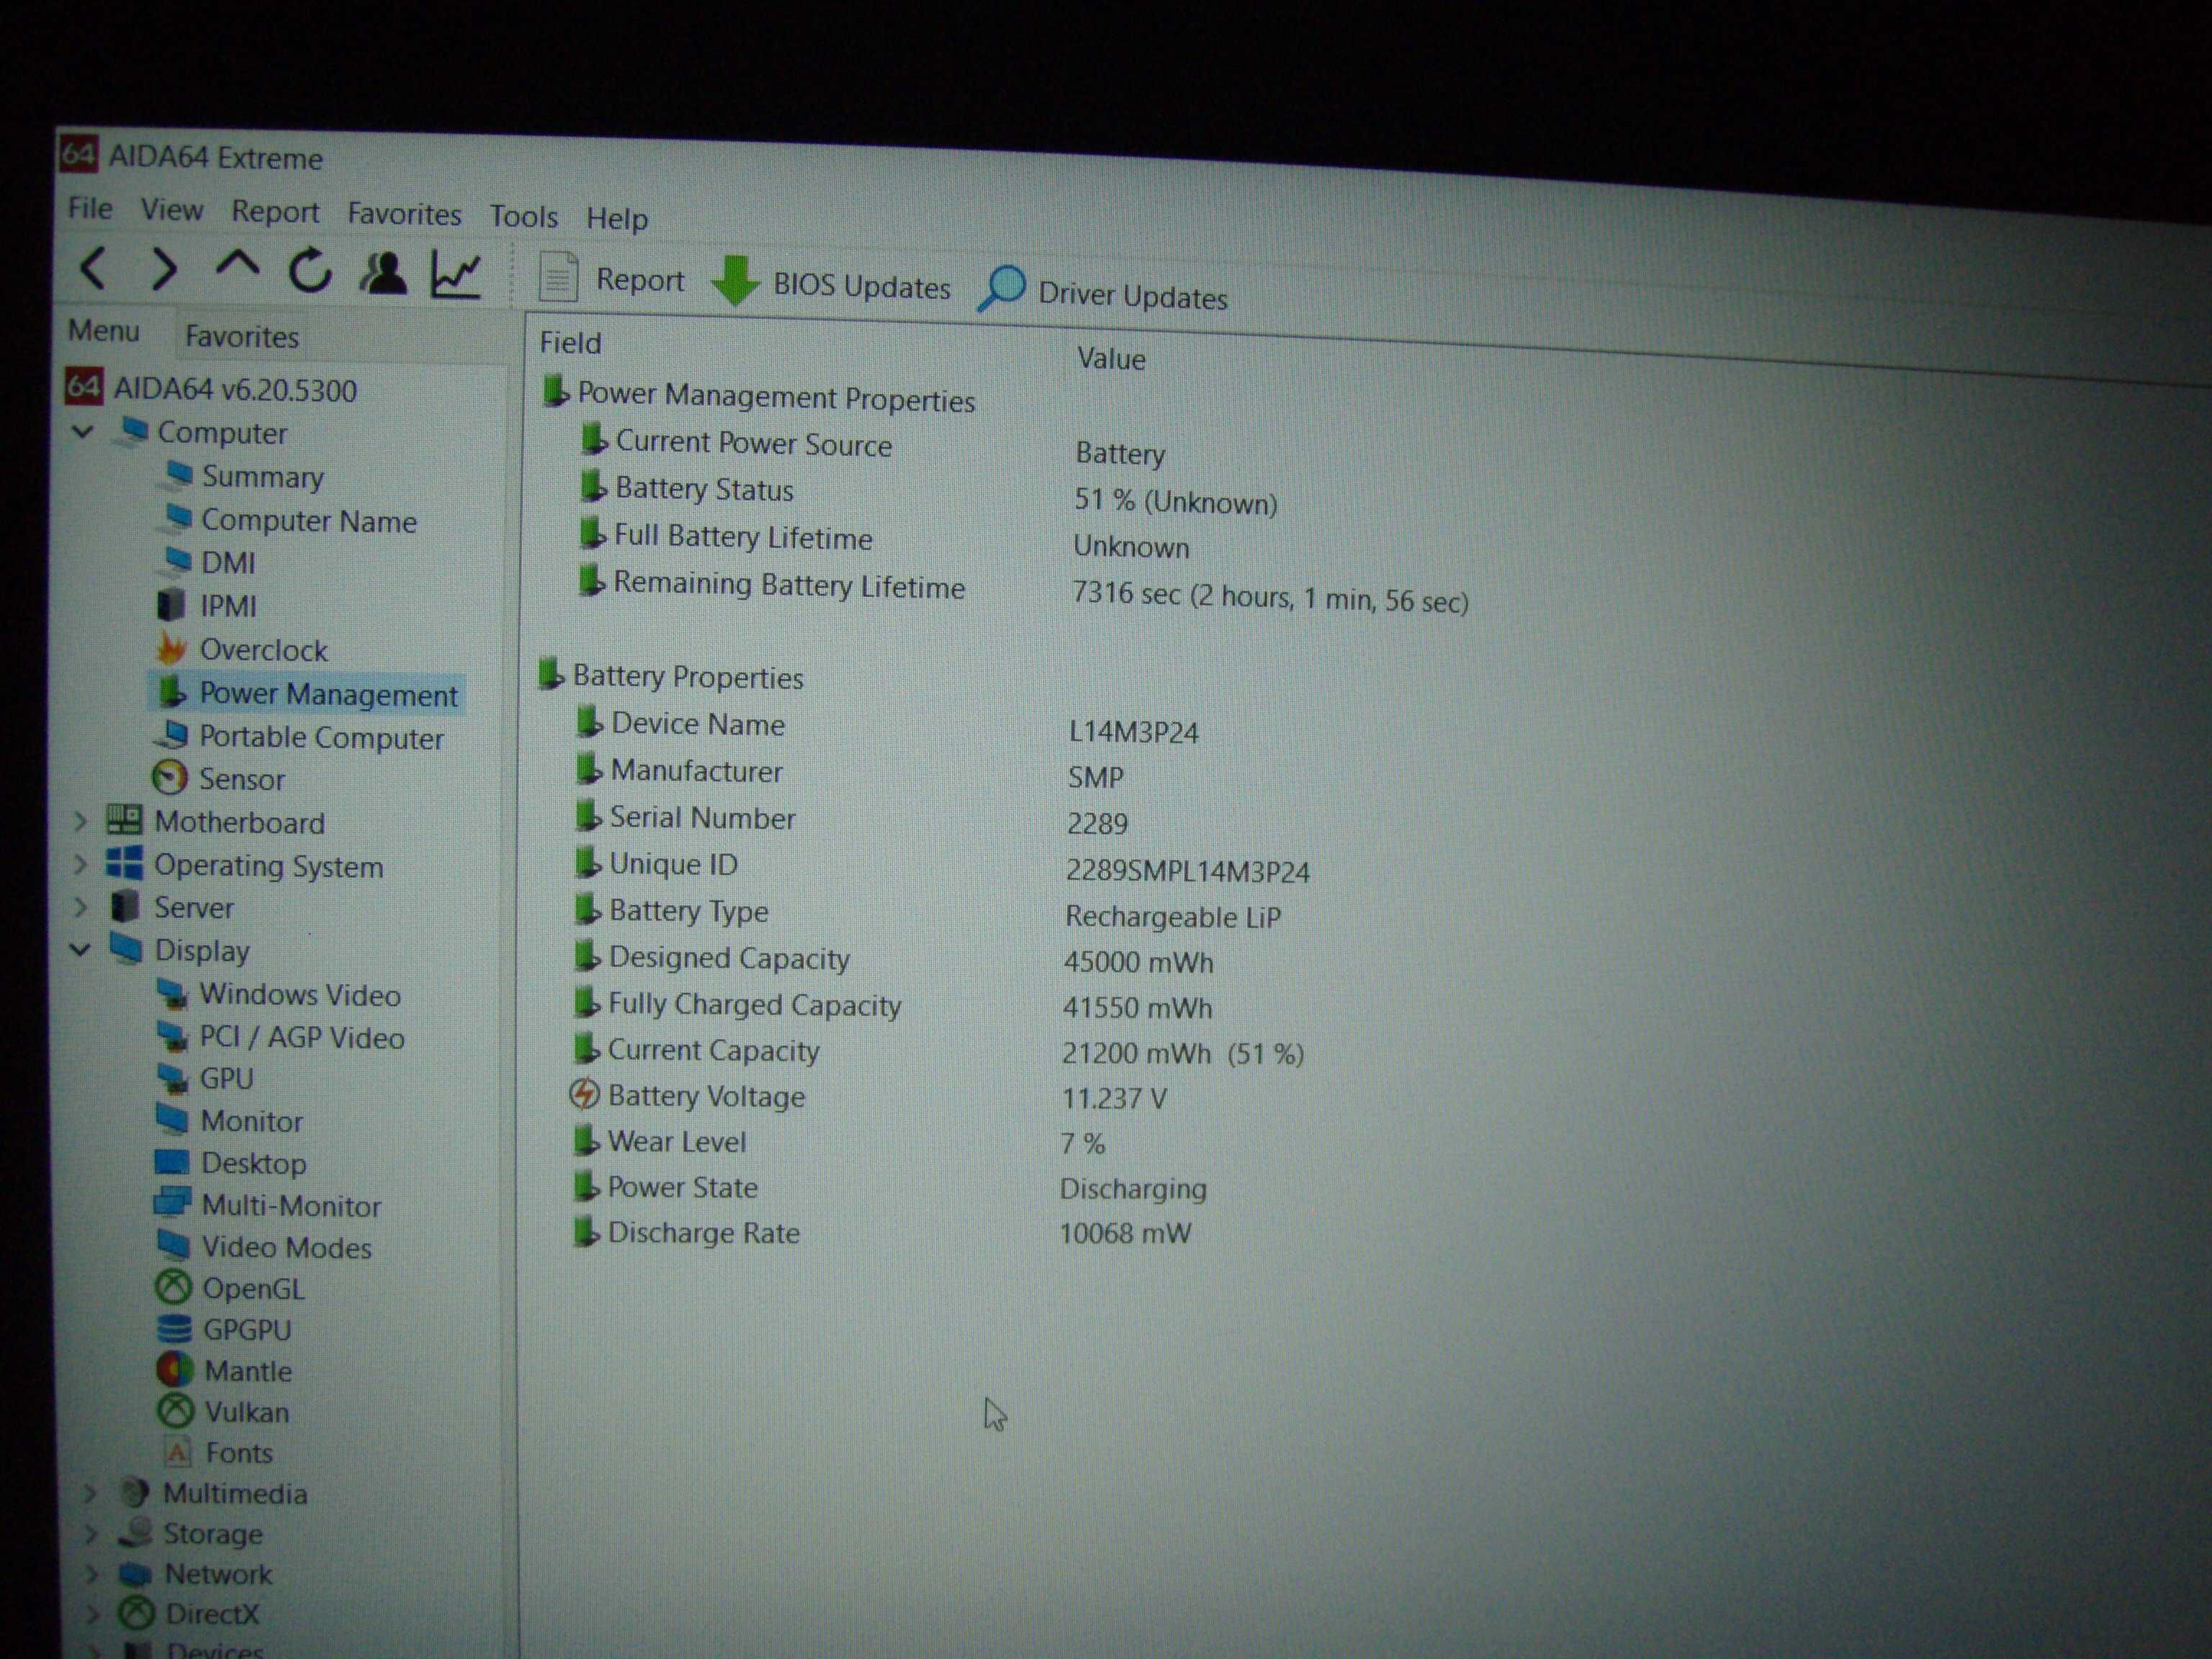Expand the Server tree node
This screenshot has height=1659, width=2212.
81,907
